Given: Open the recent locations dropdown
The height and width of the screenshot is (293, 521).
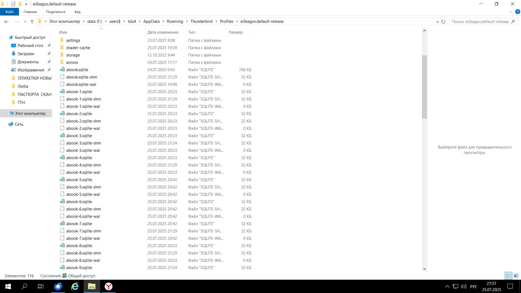Looking at the screenshot, I should click(x=25, y=21).
